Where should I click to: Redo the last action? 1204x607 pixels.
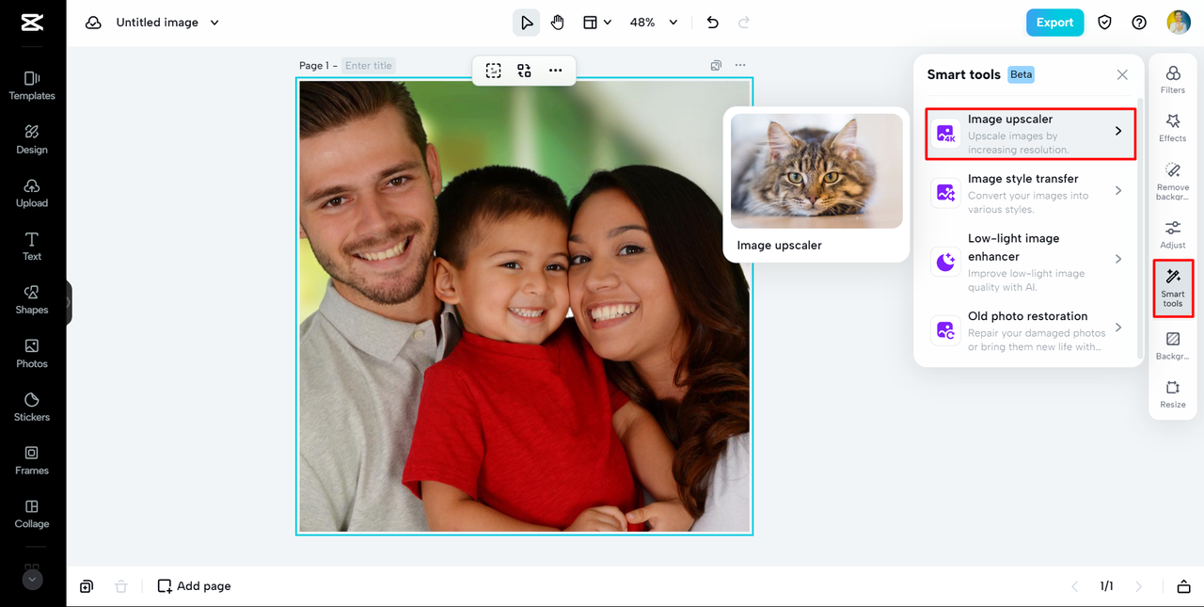point(744,23)
